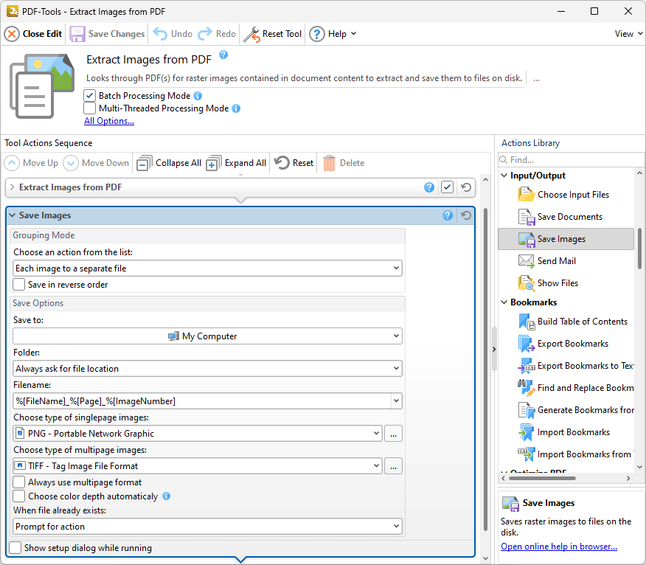Open the Help menu
646x565 pixels.
pyautogui.click(x=333, y=34)
